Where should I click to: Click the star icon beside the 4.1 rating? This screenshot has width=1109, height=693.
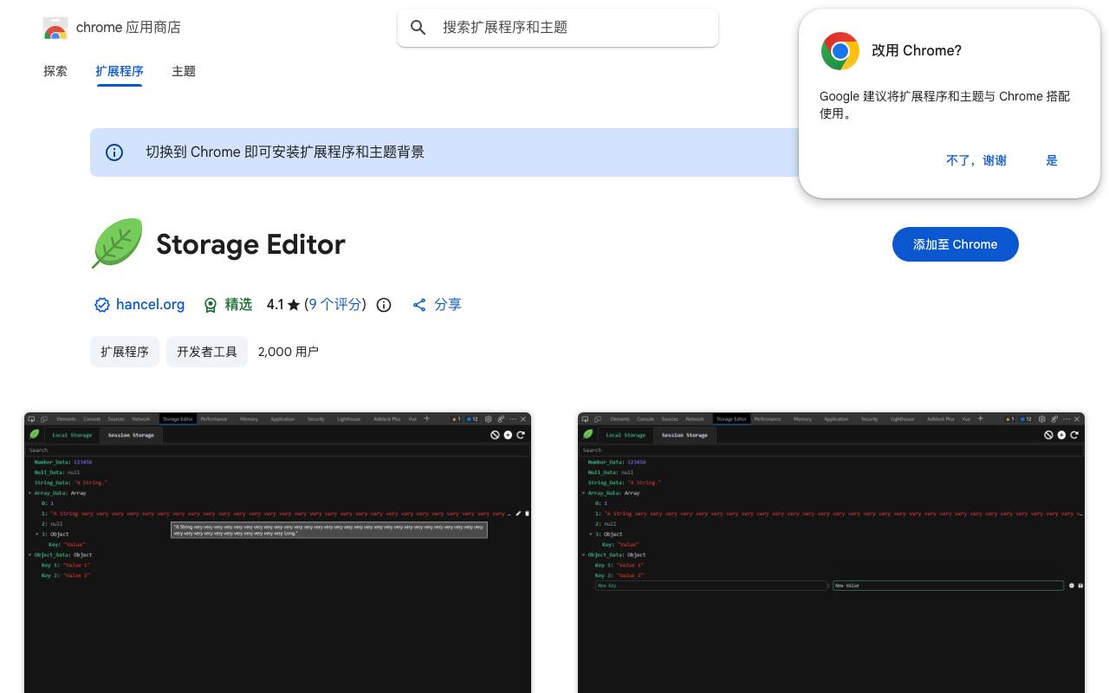[294, 305]
